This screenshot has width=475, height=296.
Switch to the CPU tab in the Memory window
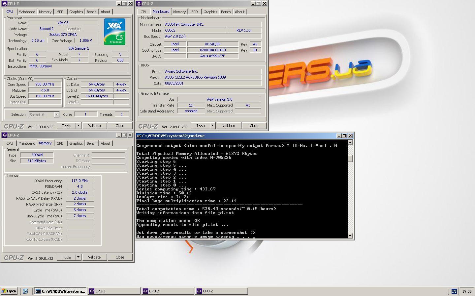coord(10,143)
